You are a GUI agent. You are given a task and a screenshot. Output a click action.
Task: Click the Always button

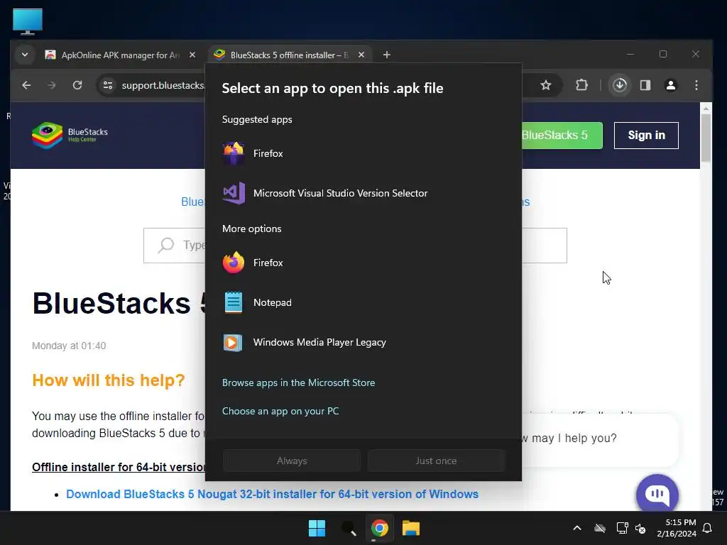(x=292, y=461)
